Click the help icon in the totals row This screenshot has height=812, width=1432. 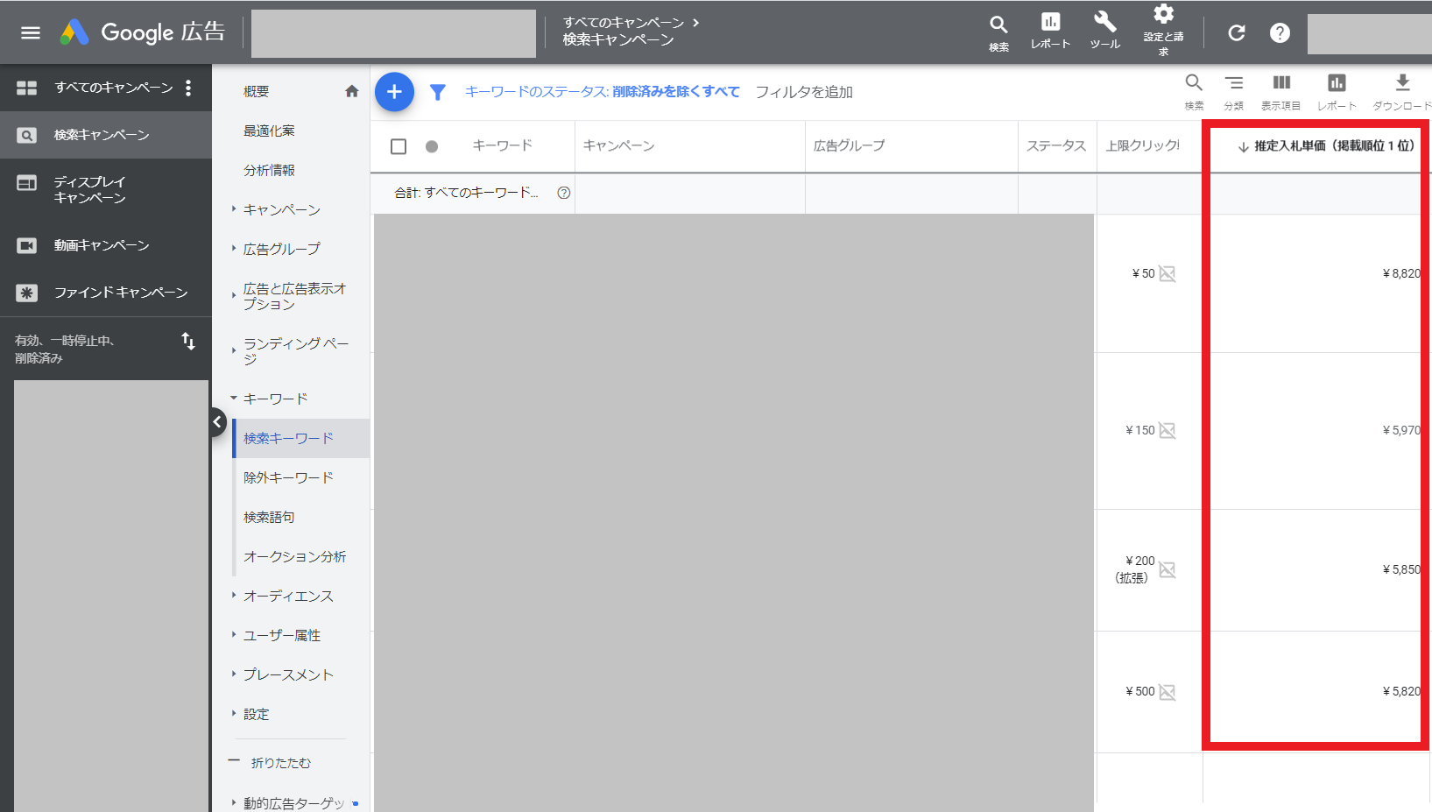point(564,193)
